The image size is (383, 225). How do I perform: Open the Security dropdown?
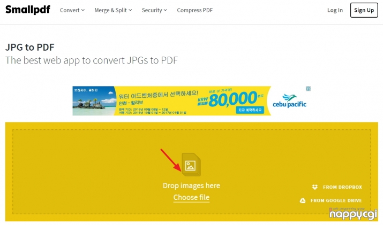pos(154,10)
